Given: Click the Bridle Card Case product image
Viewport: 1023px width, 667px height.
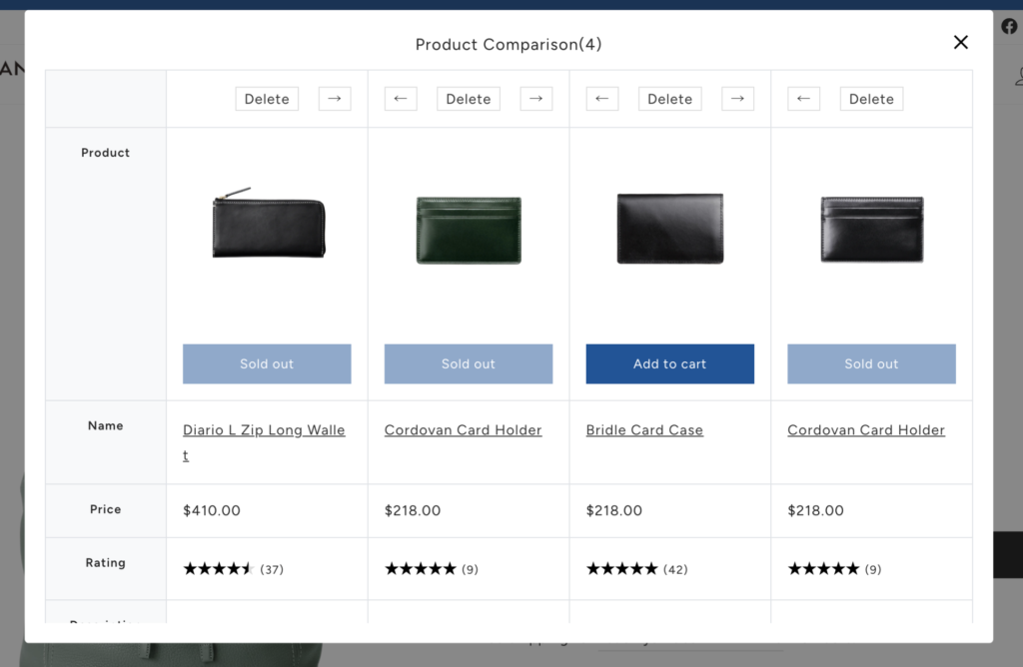Looking at the screenshot, I should 669,229.
